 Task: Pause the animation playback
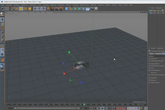102,108
